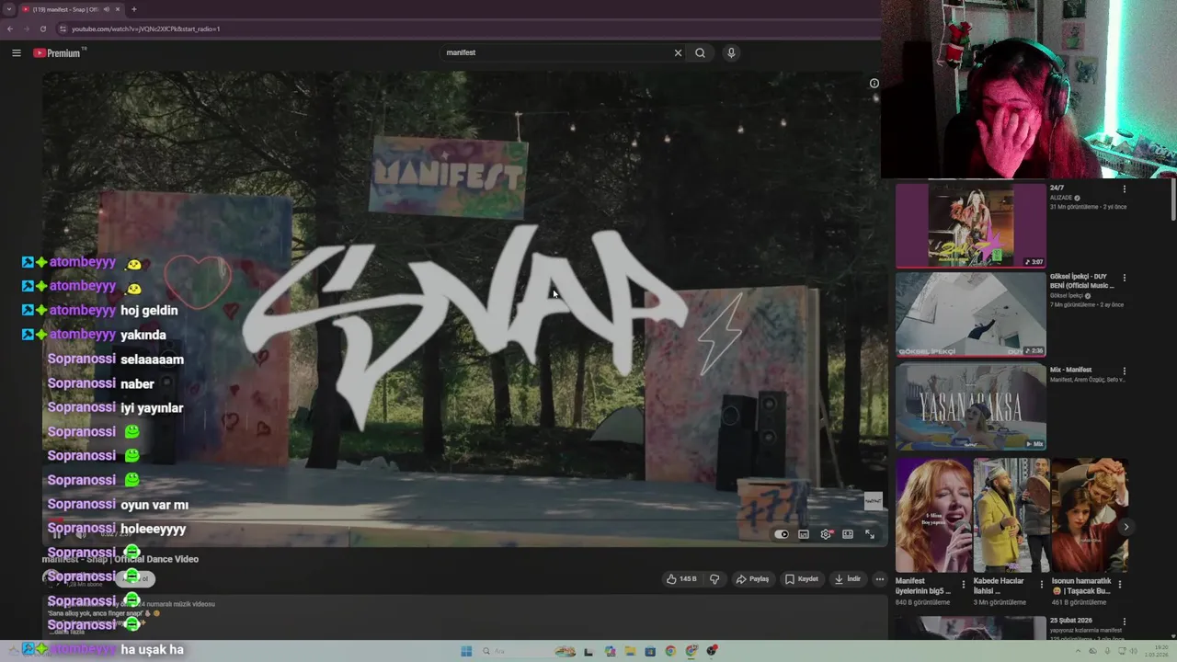
Task: Select the 'manifest - Snap' browser tab
Action: pos(72,9)
